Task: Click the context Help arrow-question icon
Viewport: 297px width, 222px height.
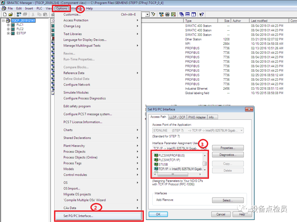Action: tap(202, 14)
